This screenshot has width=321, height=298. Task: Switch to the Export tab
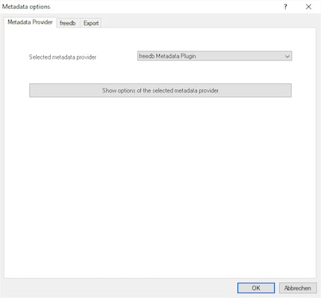coord(91,23)
